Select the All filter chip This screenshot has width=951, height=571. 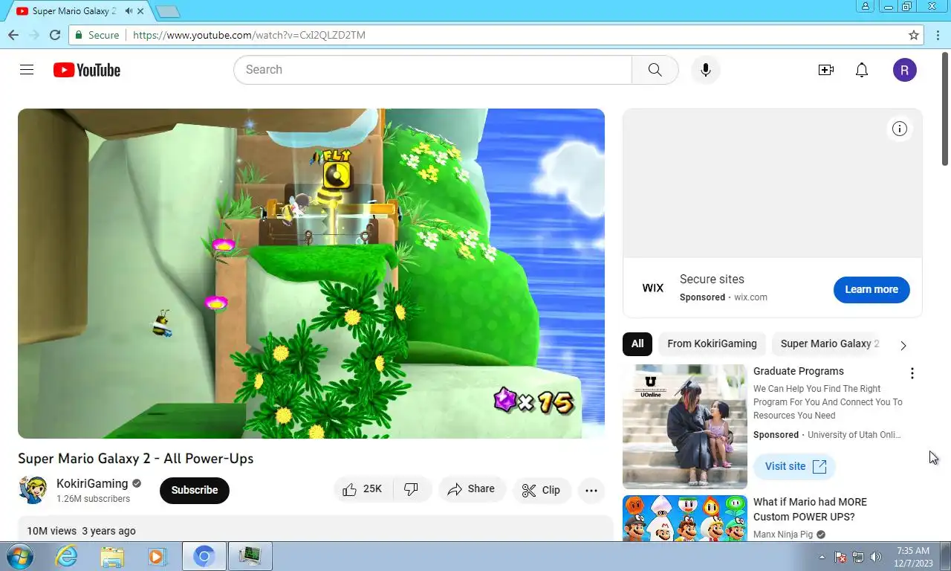pyautogui.click(x=637, y=343)
